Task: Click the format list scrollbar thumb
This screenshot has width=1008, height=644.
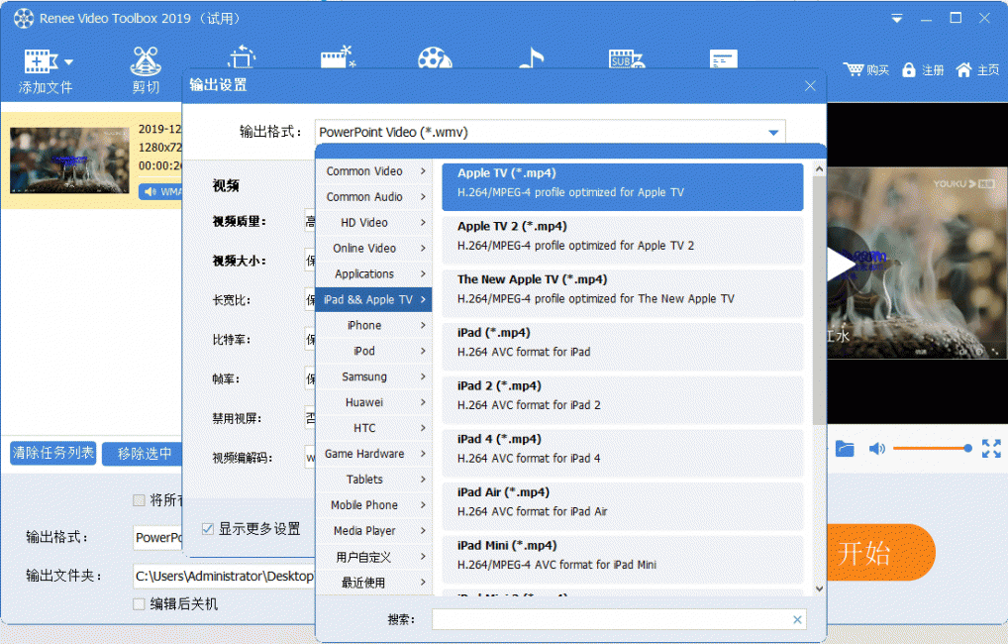Action: click(819, 301)
